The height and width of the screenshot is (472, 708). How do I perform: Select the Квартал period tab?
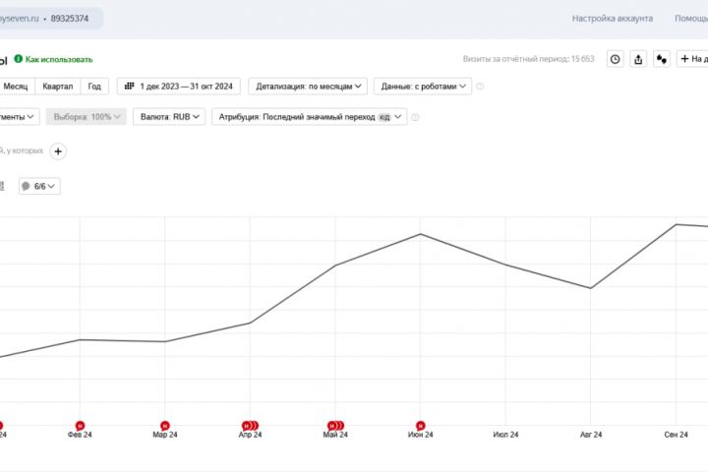coord(58,87)
